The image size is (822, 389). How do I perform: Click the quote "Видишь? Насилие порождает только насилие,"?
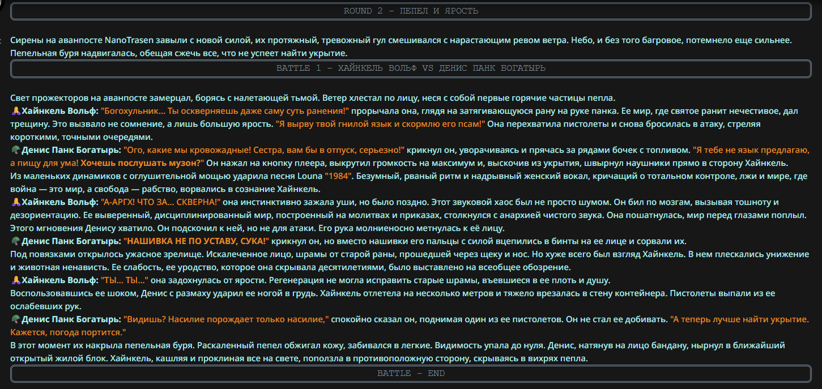tap(226, 319)
